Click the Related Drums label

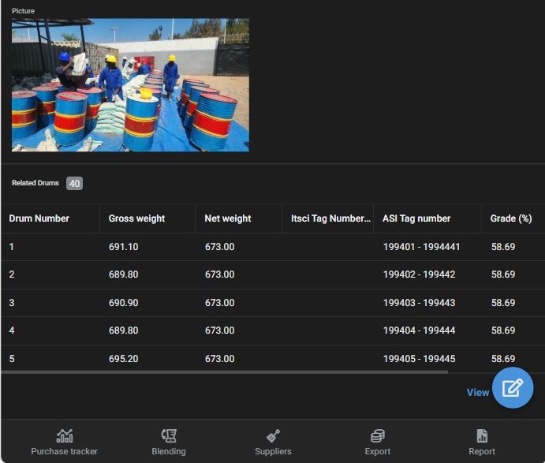35,183
